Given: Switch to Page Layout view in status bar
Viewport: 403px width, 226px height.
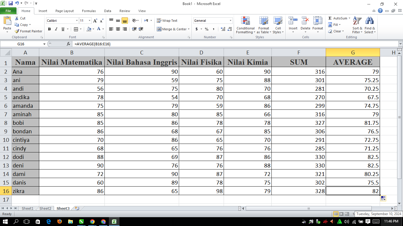Looking at the screenshot, I should click(341, 214).
